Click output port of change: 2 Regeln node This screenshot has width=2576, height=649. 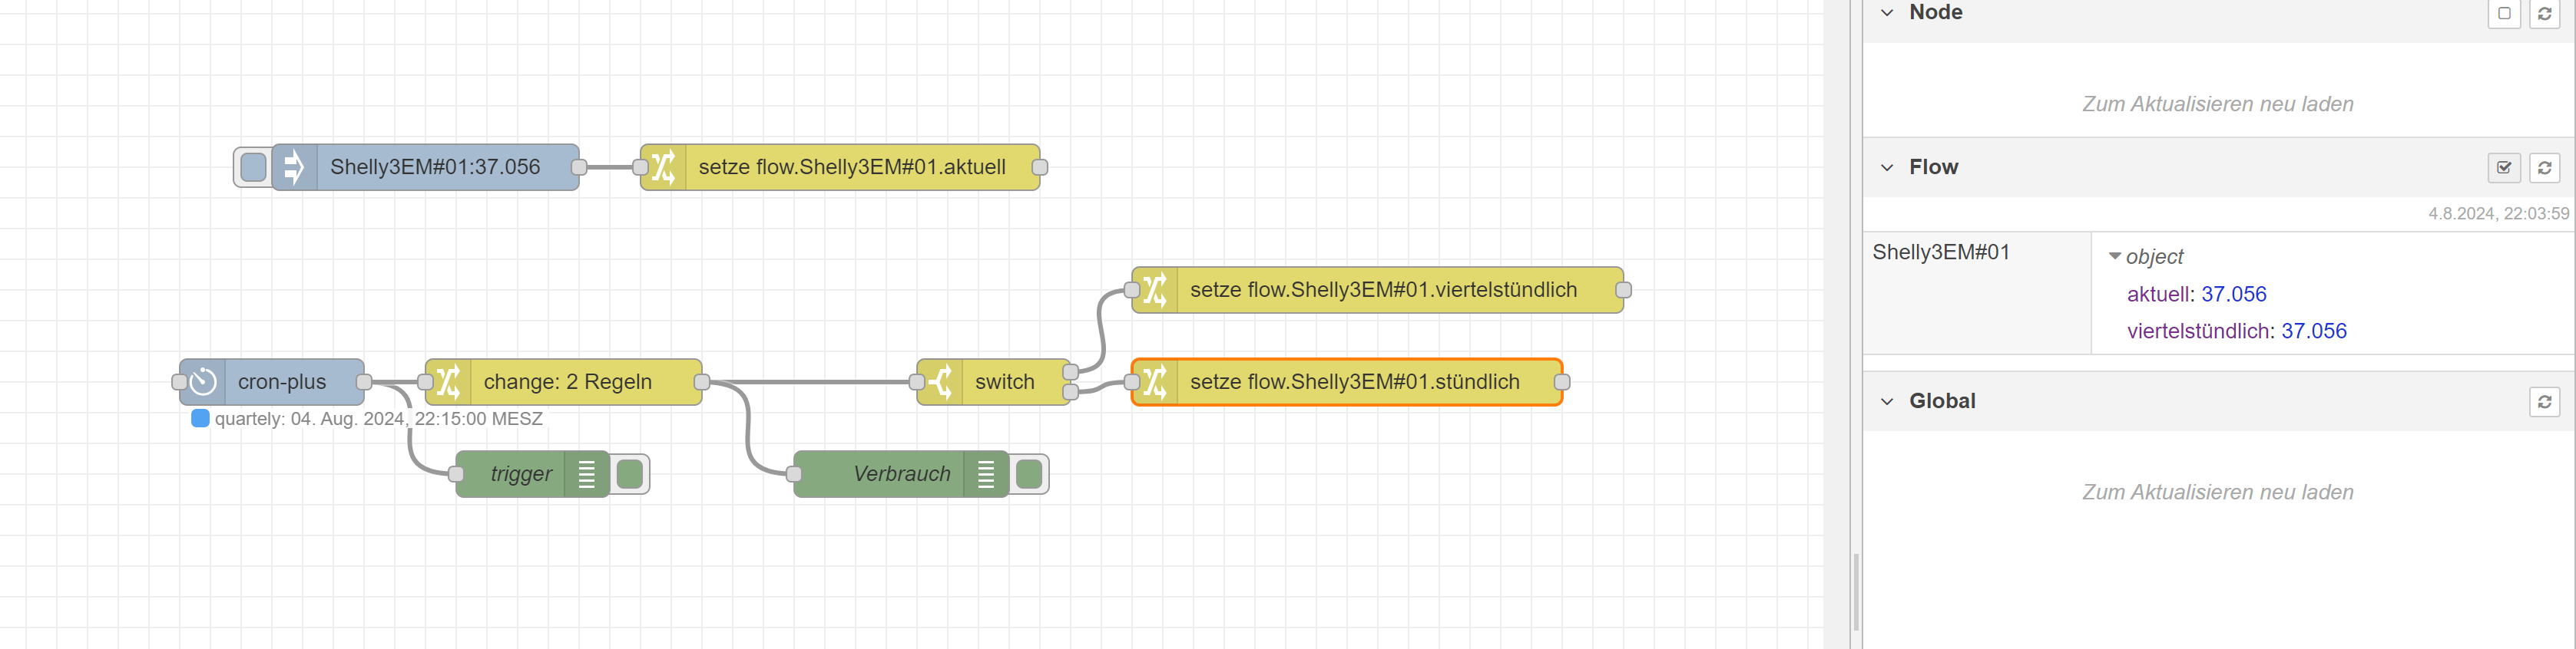(x=702, y=381)
